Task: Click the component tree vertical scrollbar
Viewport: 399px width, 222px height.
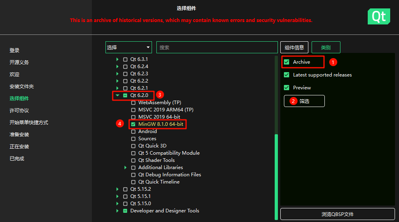Action: pyautogui.click(x=276, y=177)
